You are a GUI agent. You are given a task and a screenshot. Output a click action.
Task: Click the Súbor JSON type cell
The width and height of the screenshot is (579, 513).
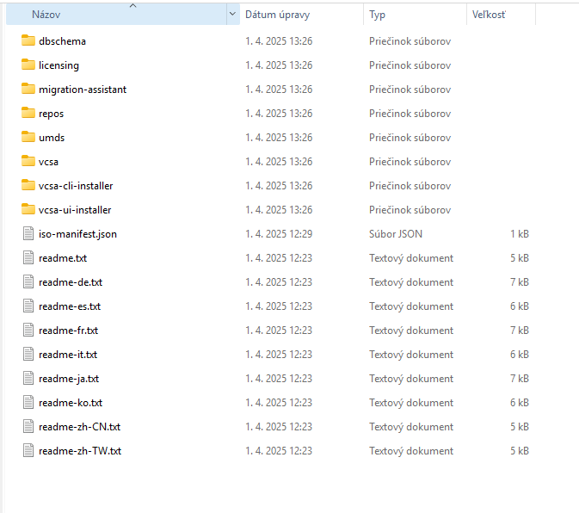[x=396, y=234]
